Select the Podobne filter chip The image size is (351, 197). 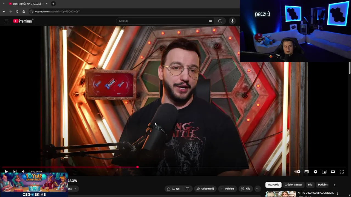pyautogui.click(x=323, y=185)
